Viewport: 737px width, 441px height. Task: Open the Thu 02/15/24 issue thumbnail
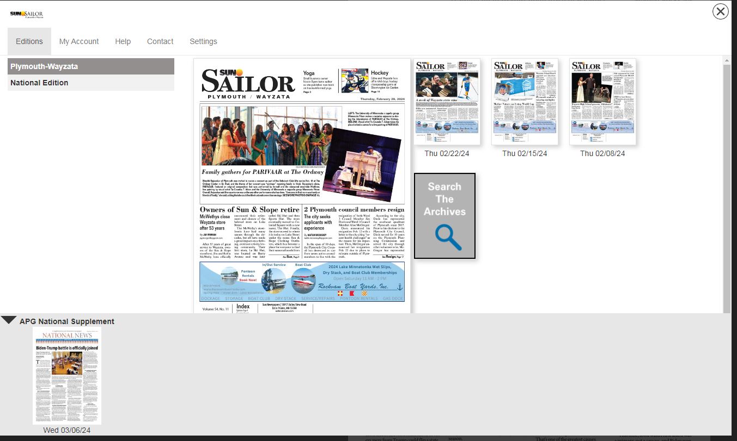(525, 102)
